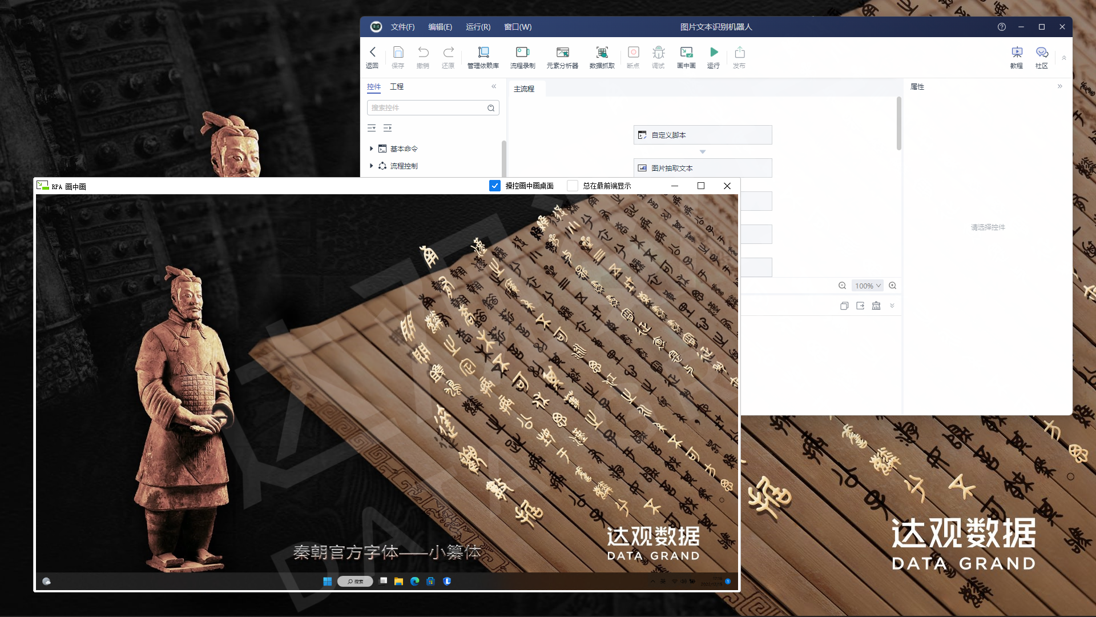
Task: Switch to the 控件 tab
Action: pyautogui.click(x=374, y=87)
